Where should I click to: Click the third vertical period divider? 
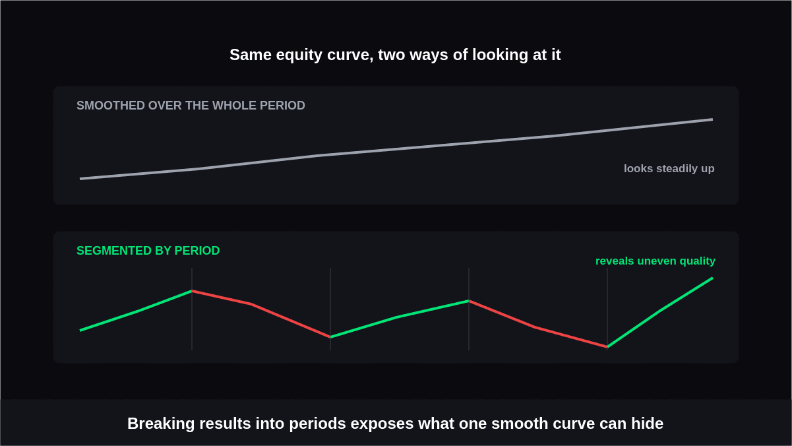[x=469, y=309]
